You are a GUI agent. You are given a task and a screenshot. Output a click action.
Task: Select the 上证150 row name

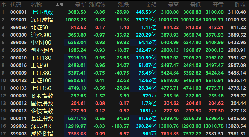(x=41, y=88)
